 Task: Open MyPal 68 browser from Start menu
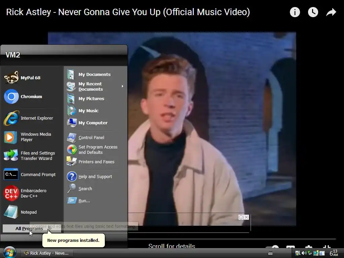(32, 78)
